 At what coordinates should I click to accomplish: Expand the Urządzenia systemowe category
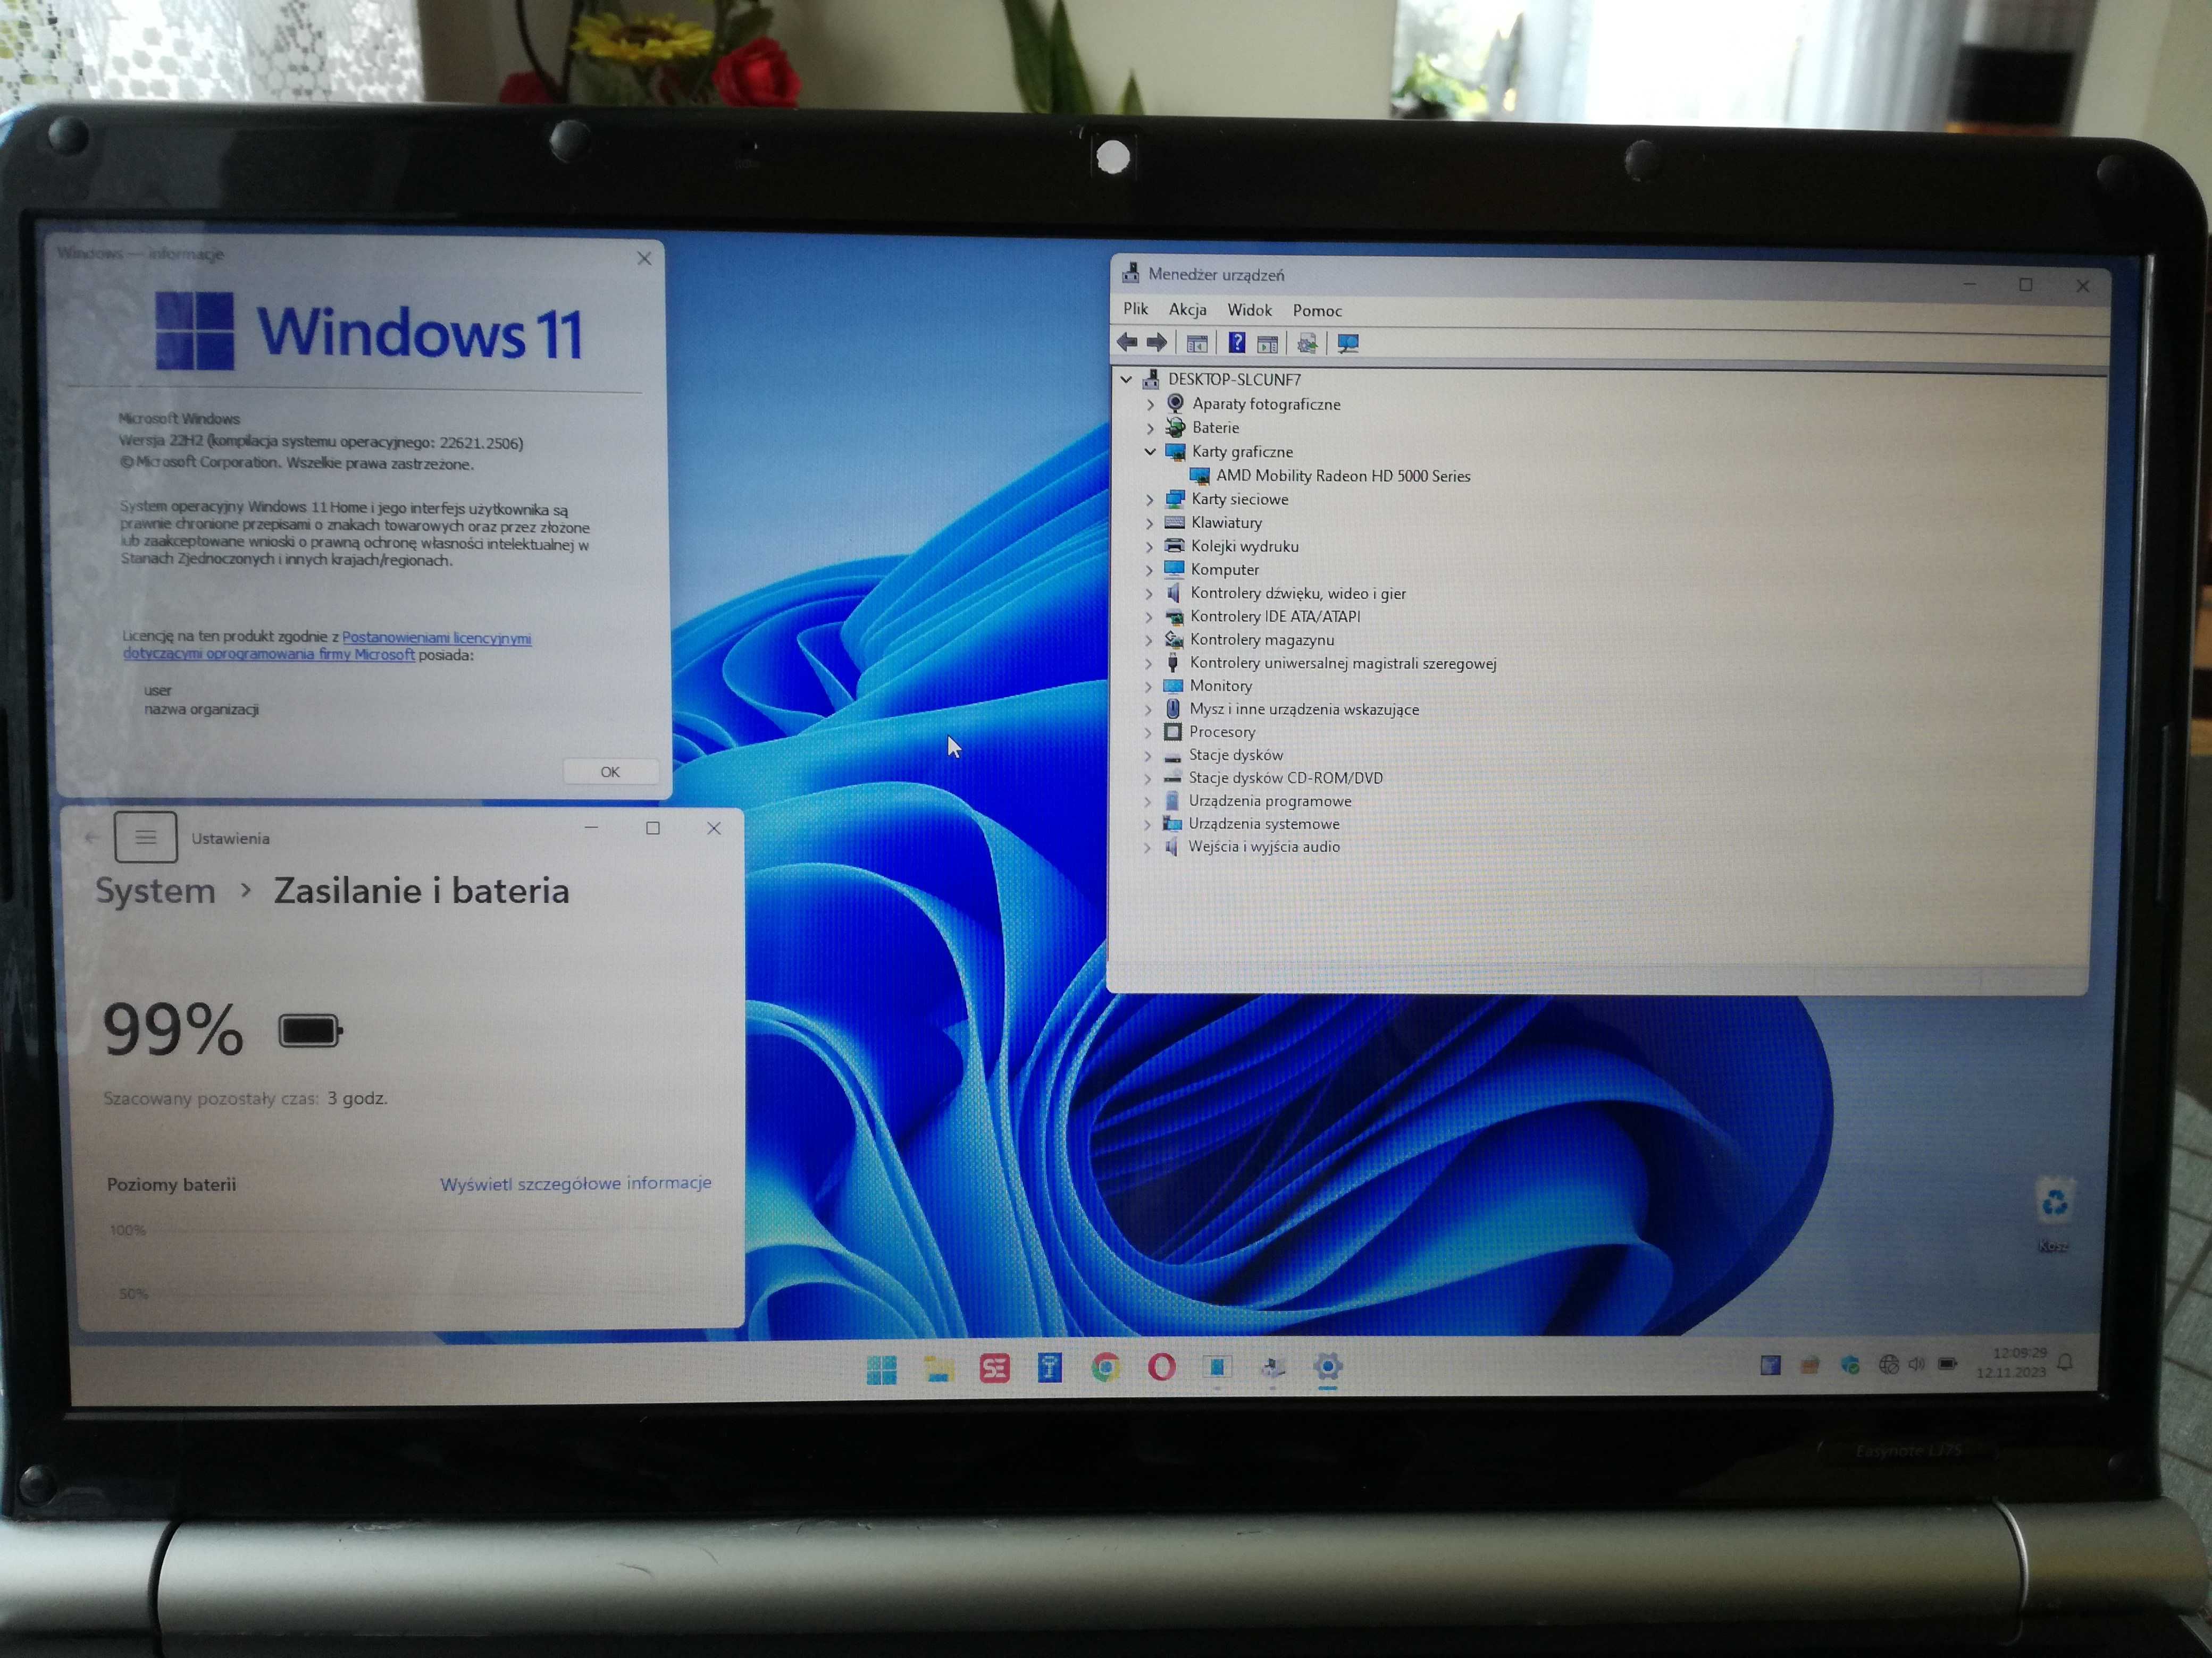click(1148, 825)
